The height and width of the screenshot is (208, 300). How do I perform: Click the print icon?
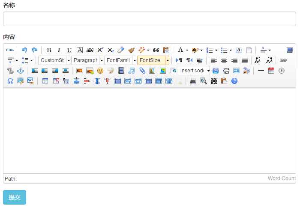click(x=193, y=81)
